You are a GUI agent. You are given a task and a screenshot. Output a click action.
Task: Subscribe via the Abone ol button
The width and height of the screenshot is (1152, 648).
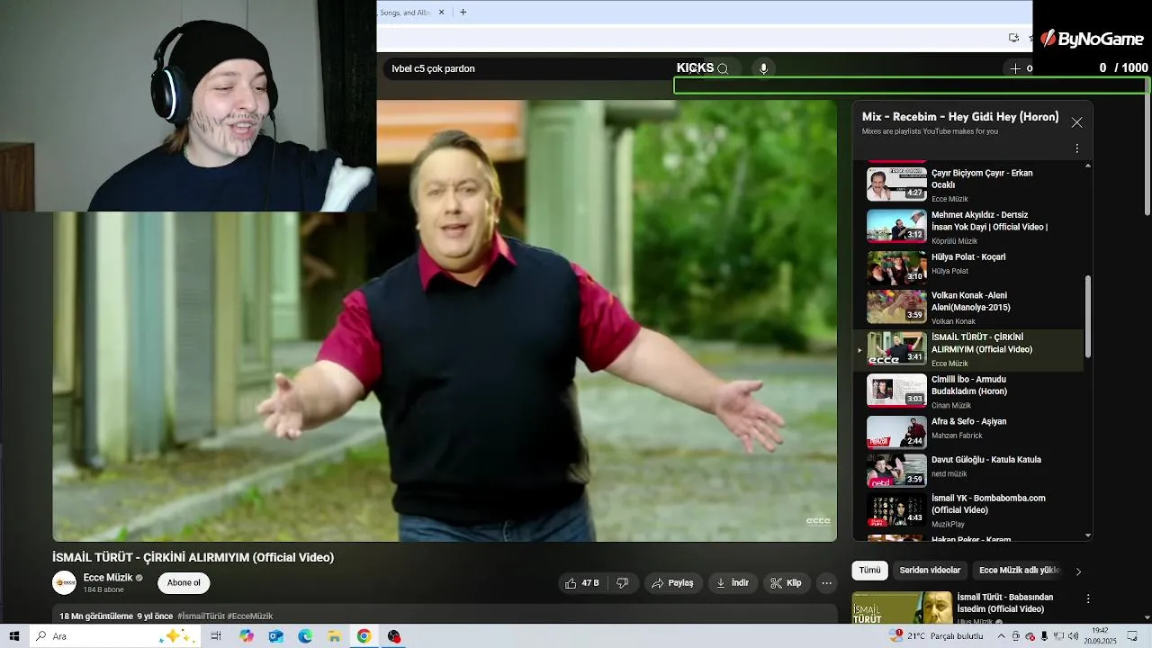[184, 583]
